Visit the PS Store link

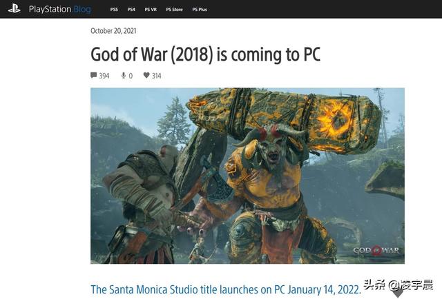click(x=174, y=10)
